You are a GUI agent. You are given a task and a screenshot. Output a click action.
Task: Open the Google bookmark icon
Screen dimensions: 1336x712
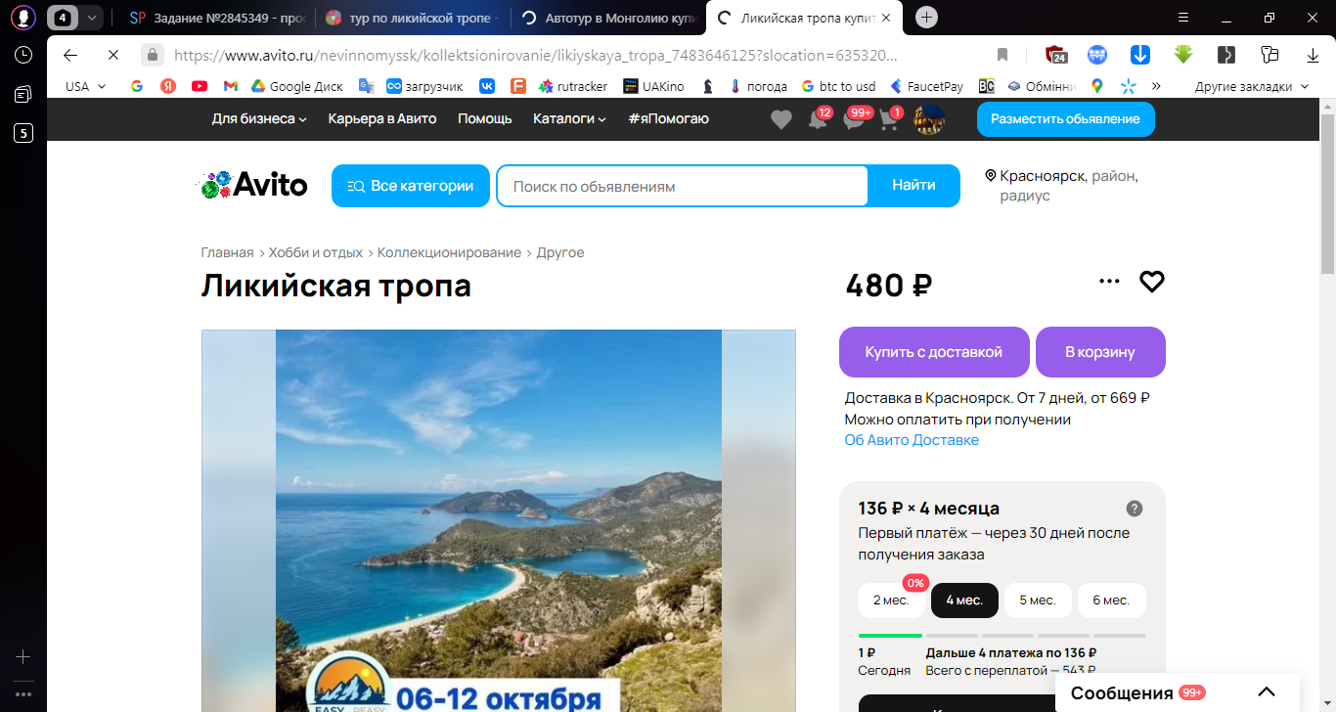tap(137, 86)
